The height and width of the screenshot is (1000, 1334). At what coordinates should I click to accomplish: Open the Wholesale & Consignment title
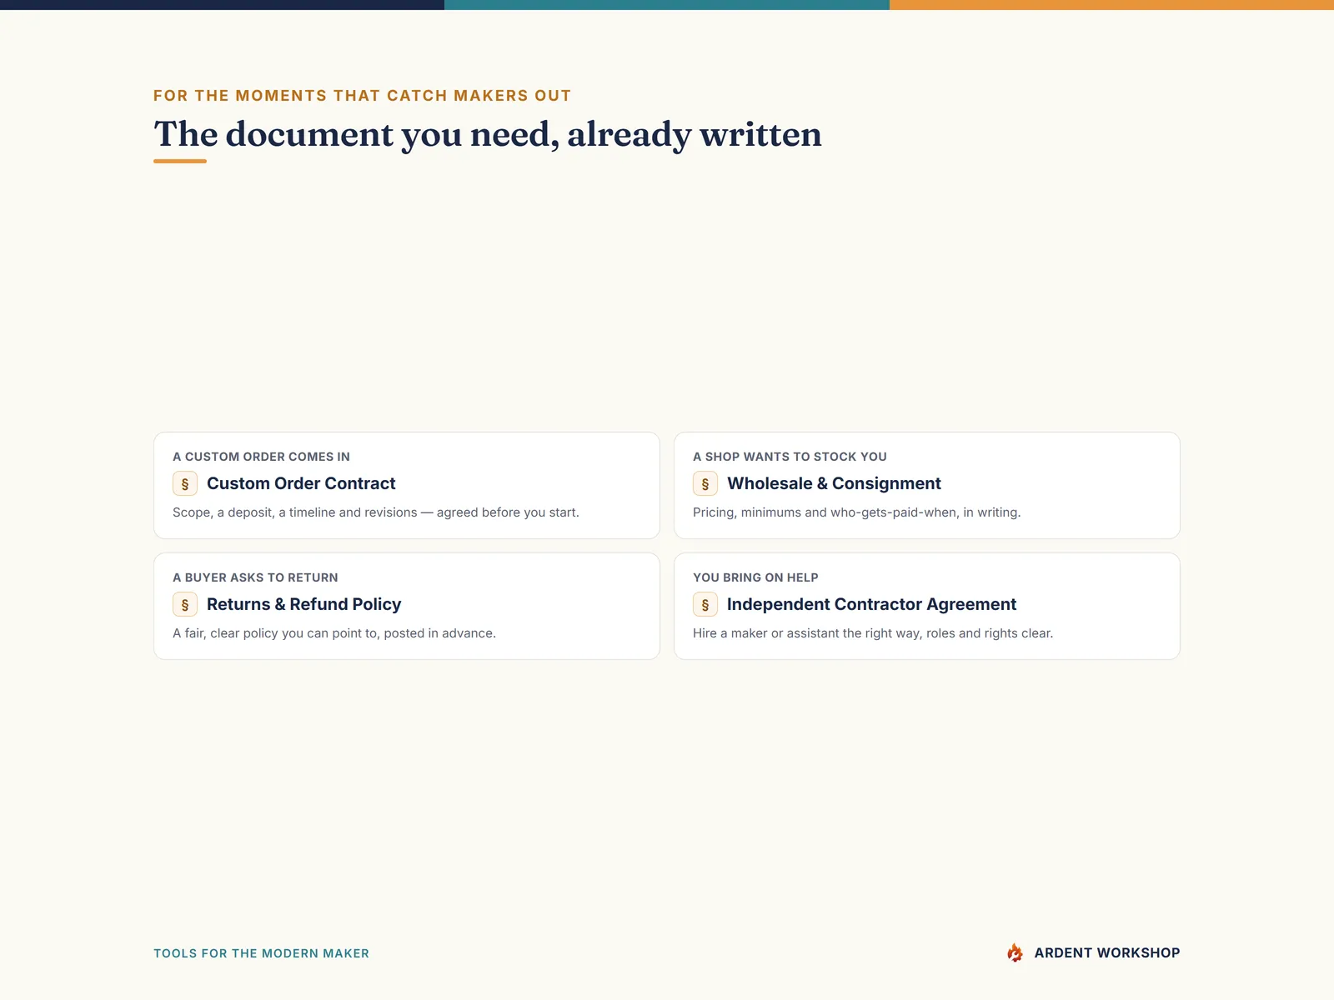[834, 483]
